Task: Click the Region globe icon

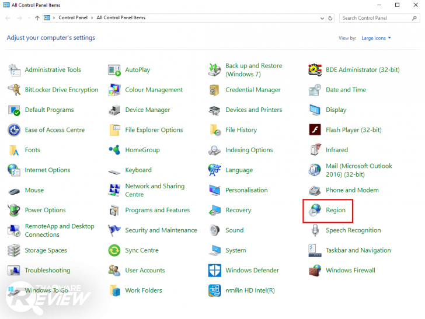Action: pos(315,210)
